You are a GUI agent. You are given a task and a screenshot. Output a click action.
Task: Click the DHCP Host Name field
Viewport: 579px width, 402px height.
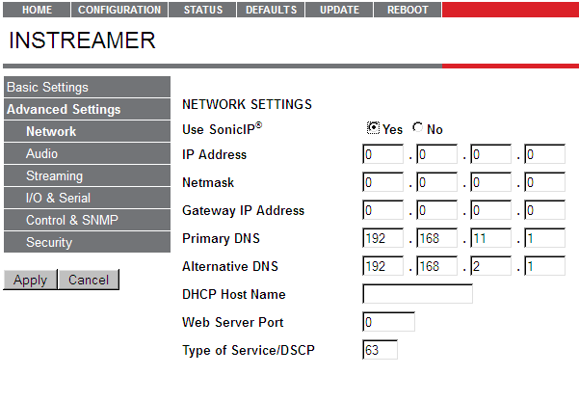pyautogui.click(x=417, y=294)
